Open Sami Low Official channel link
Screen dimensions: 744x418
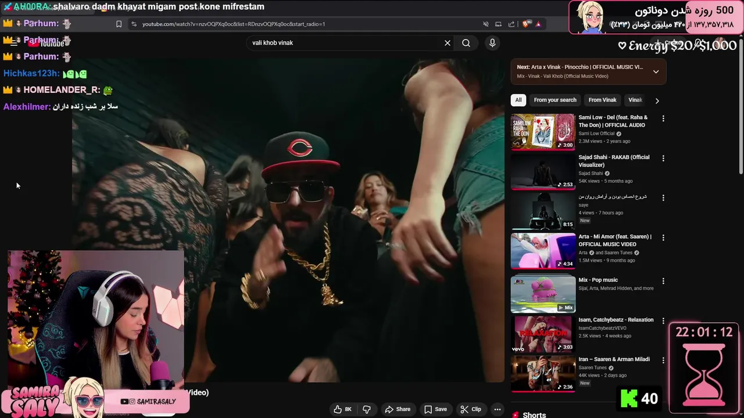(x=596, y=134)
